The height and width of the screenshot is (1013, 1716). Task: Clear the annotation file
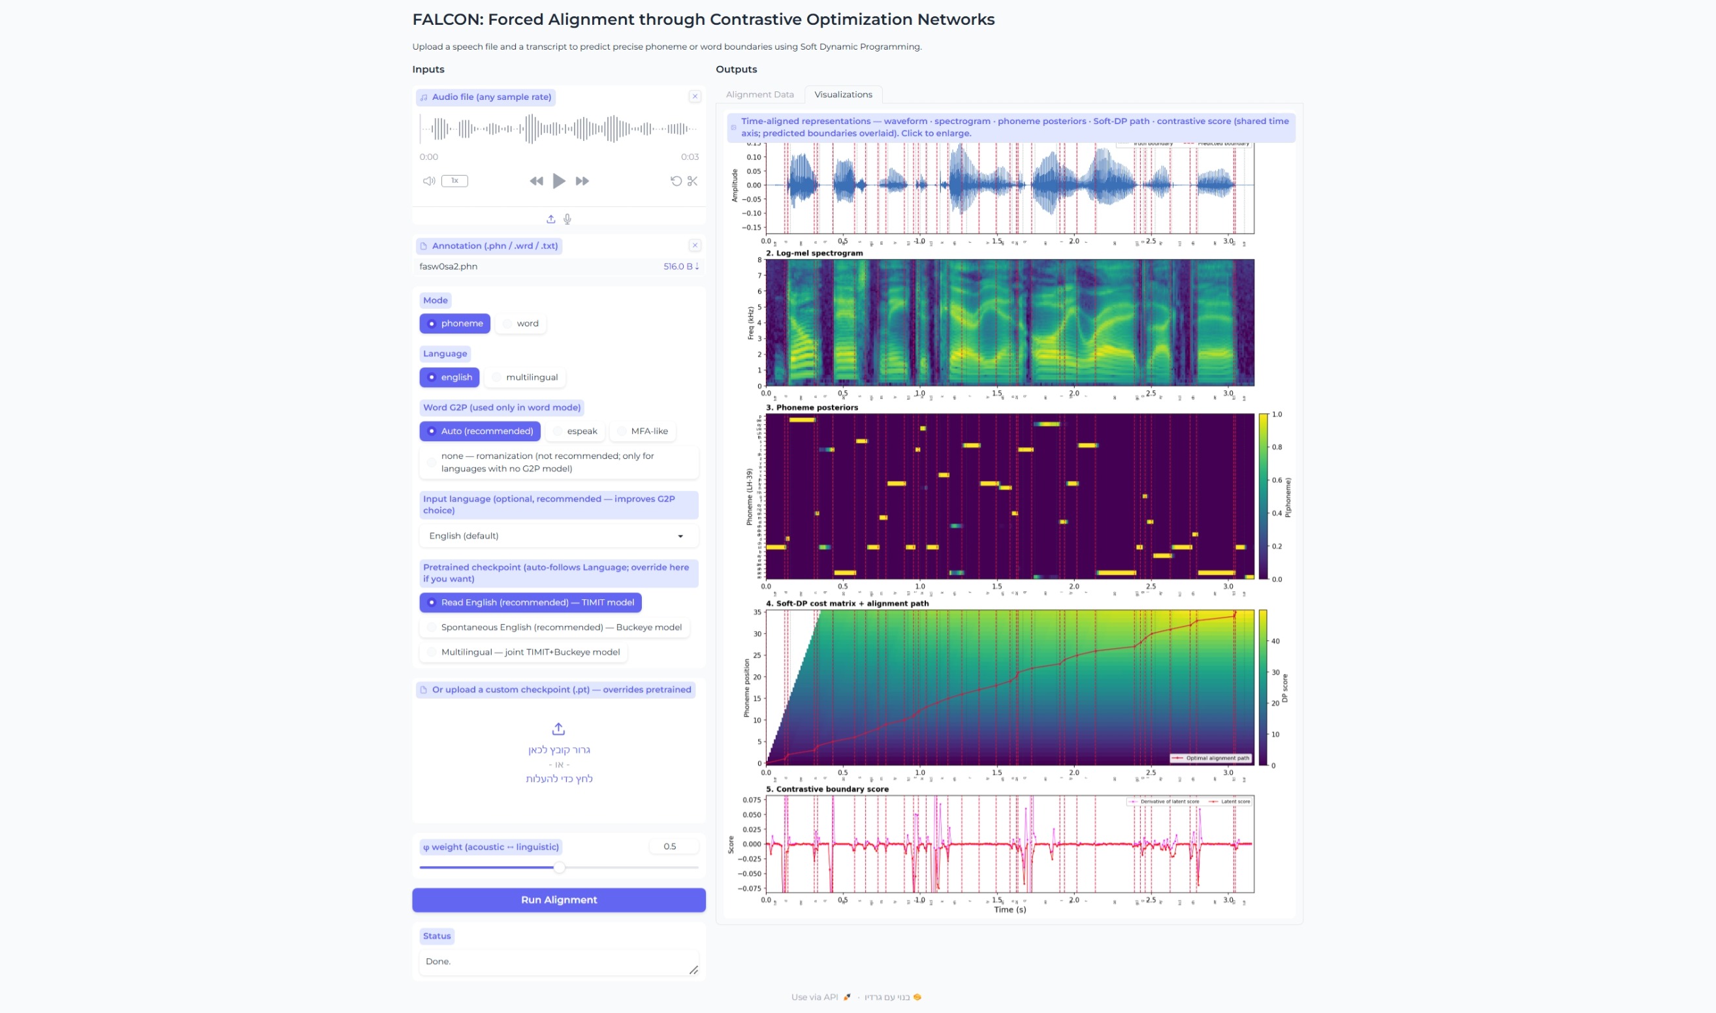[x=695, y=245]
